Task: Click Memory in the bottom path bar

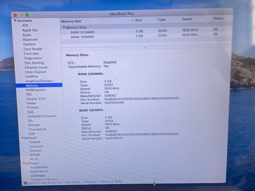Action: pyautogui.click(x=90, y=182)
